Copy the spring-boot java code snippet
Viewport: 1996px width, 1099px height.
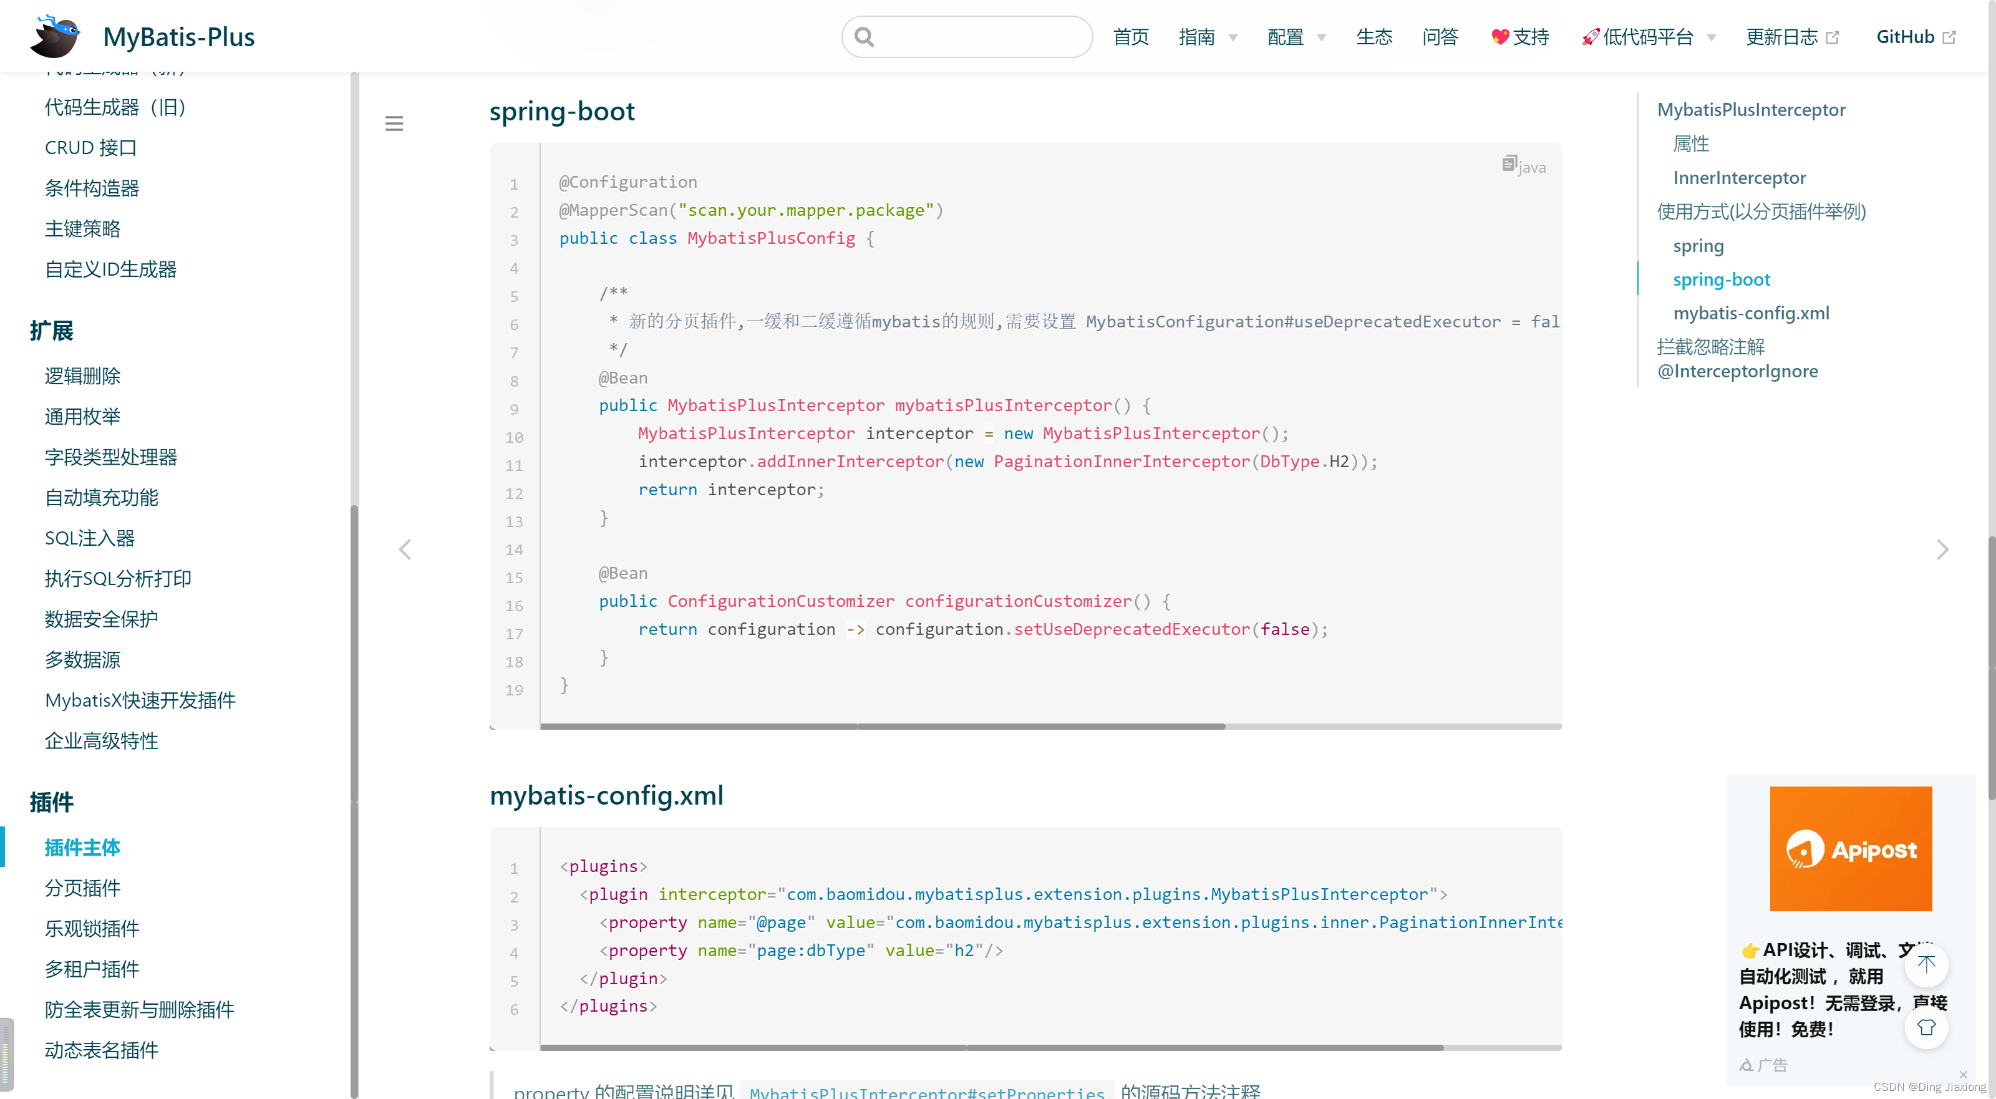(1509, 163)
